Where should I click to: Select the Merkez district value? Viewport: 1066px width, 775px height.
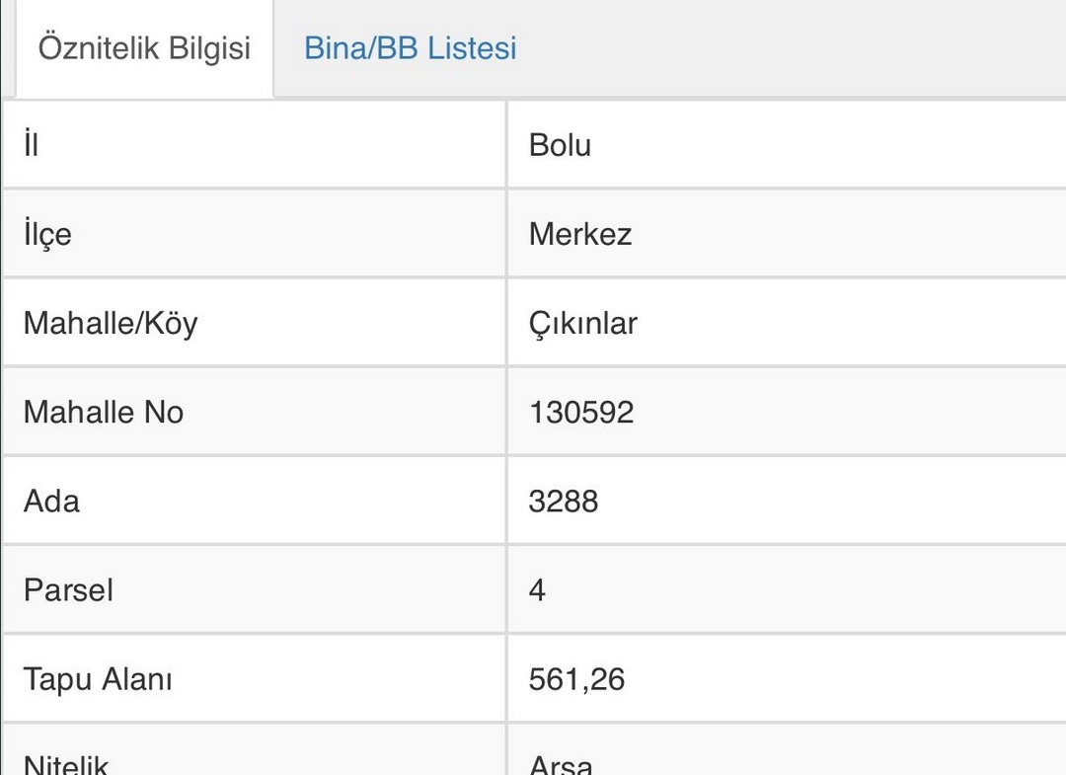point(580,234)
